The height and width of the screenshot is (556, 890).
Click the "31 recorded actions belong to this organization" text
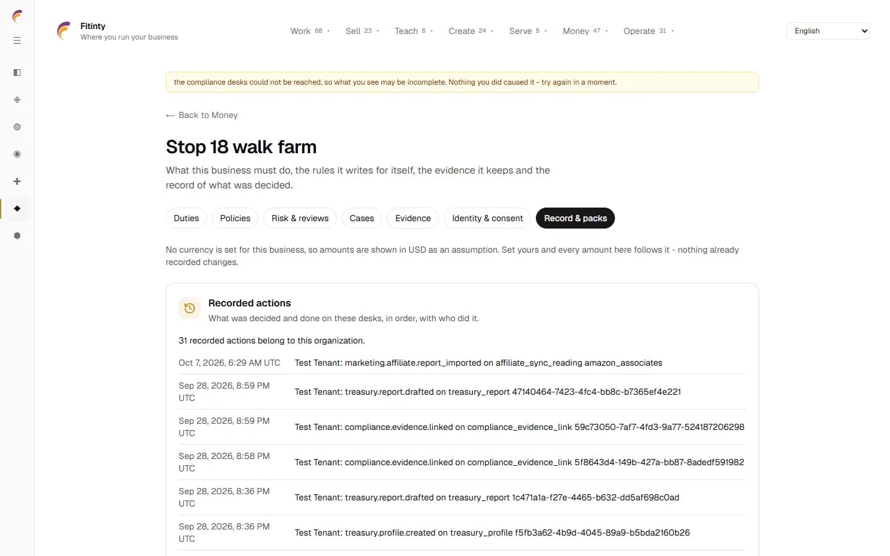pos(271,340)
